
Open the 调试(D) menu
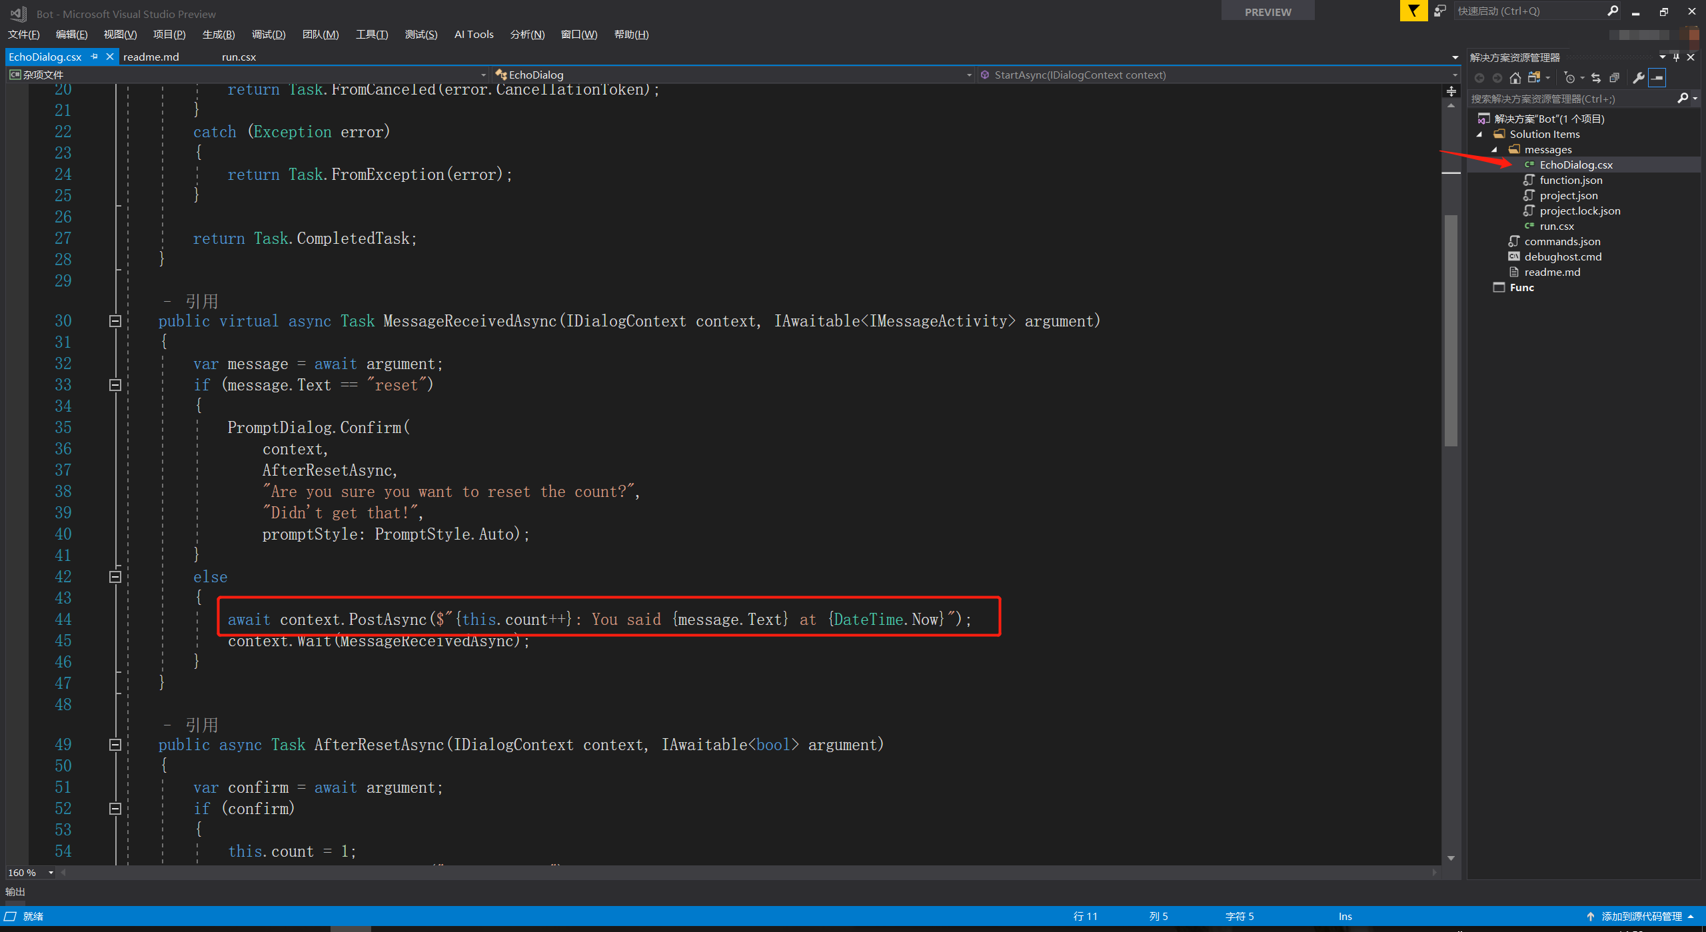point(269,35)
